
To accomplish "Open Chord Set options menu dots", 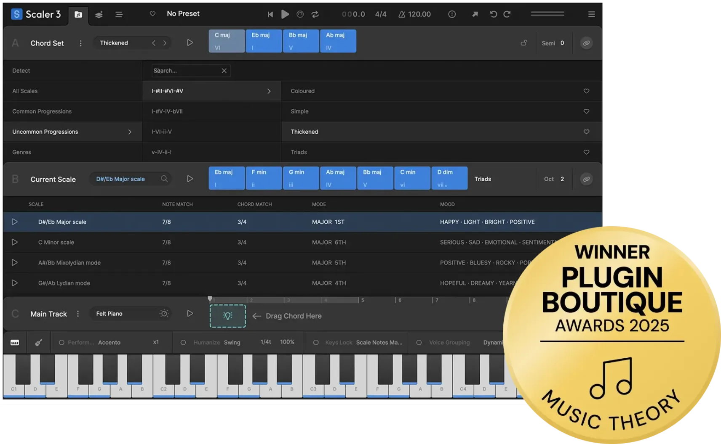I will pos(80,43).
